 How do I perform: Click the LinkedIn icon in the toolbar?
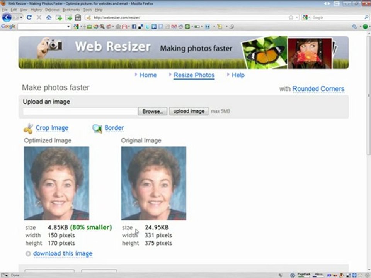pos(154,27)
